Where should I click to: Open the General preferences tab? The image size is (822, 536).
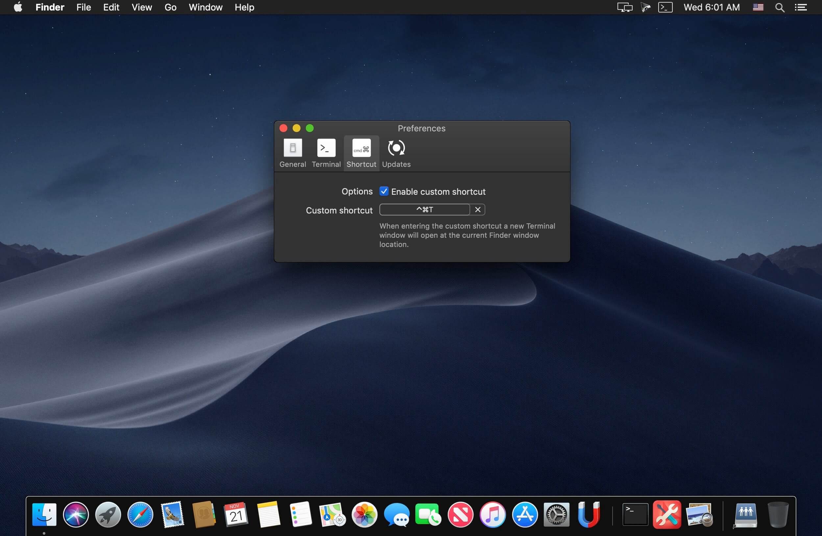[x=293, y=153]
